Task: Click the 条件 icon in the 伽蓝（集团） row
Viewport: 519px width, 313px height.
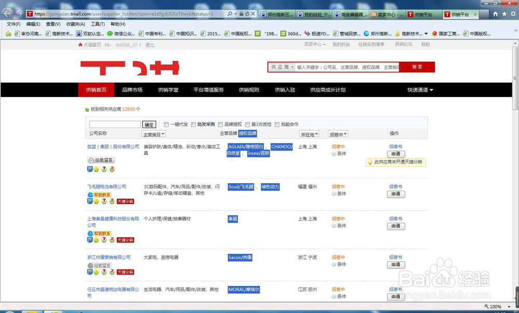Action: click(x=334, y=154)
